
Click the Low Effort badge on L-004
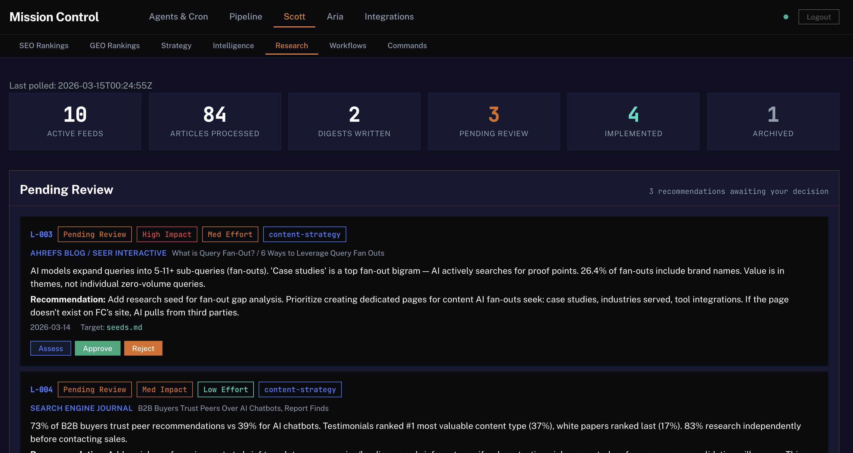(x=225, y=389)
